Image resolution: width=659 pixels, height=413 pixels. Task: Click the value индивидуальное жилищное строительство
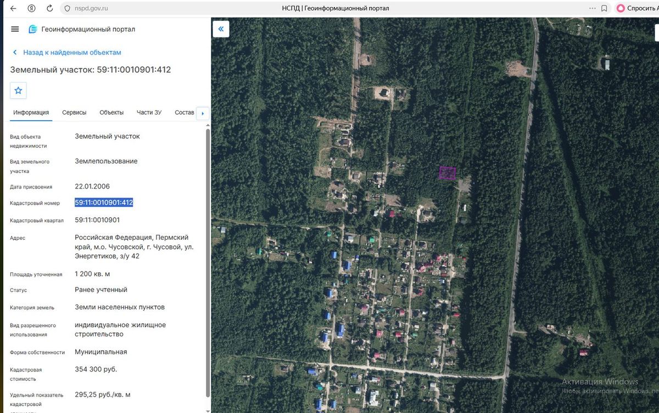pyautogui.click(x=120, y=330)
